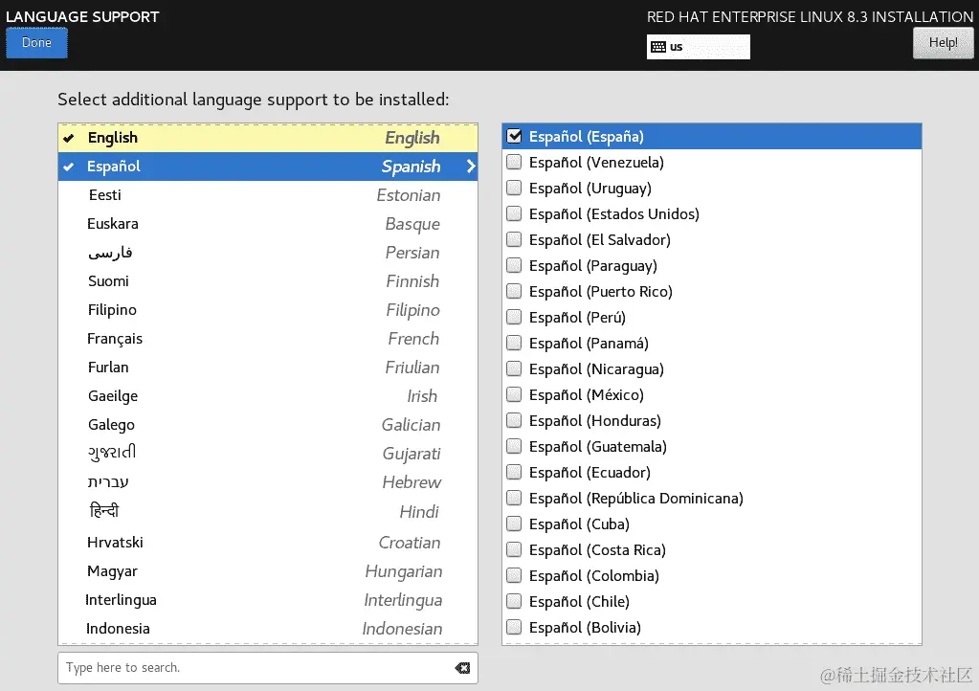This screenshot has height=691, width=979.
Task: Tick Español (Honduras) checkbox
Action: [514, 421]
